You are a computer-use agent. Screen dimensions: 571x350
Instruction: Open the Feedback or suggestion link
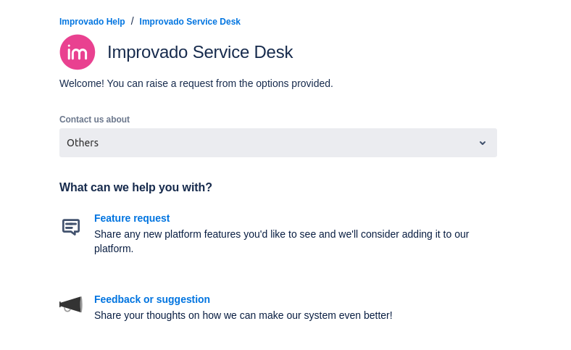152,299
